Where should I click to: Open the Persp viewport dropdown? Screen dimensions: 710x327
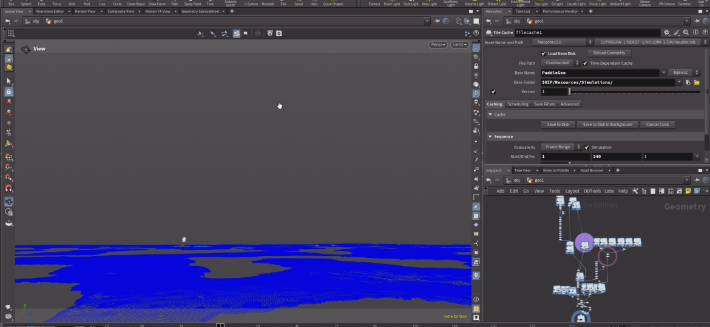[438, 45]
